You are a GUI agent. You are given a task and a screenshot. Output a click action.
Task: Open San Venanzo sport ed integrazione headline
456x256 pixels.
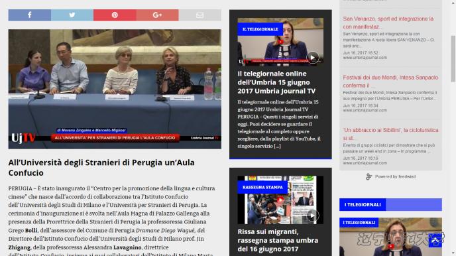[388, 23]
